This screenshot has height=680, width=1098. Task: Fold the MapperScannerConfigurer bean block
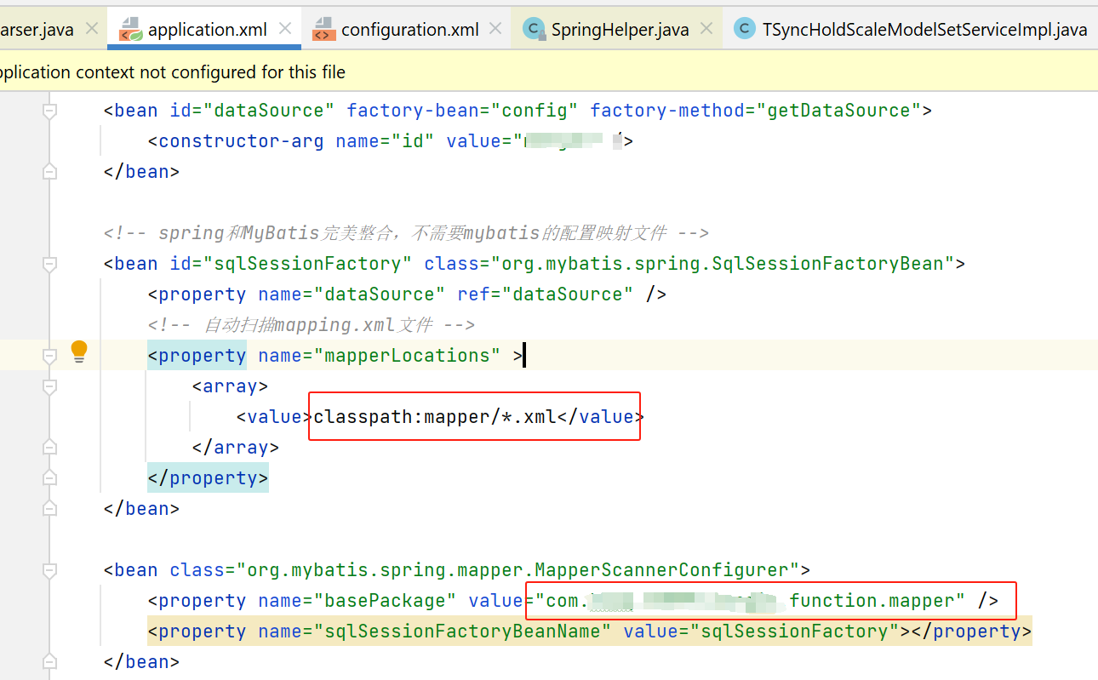[x=49, y=570]
